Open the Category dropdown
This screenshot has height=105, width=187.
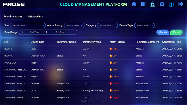coord(108,25)
